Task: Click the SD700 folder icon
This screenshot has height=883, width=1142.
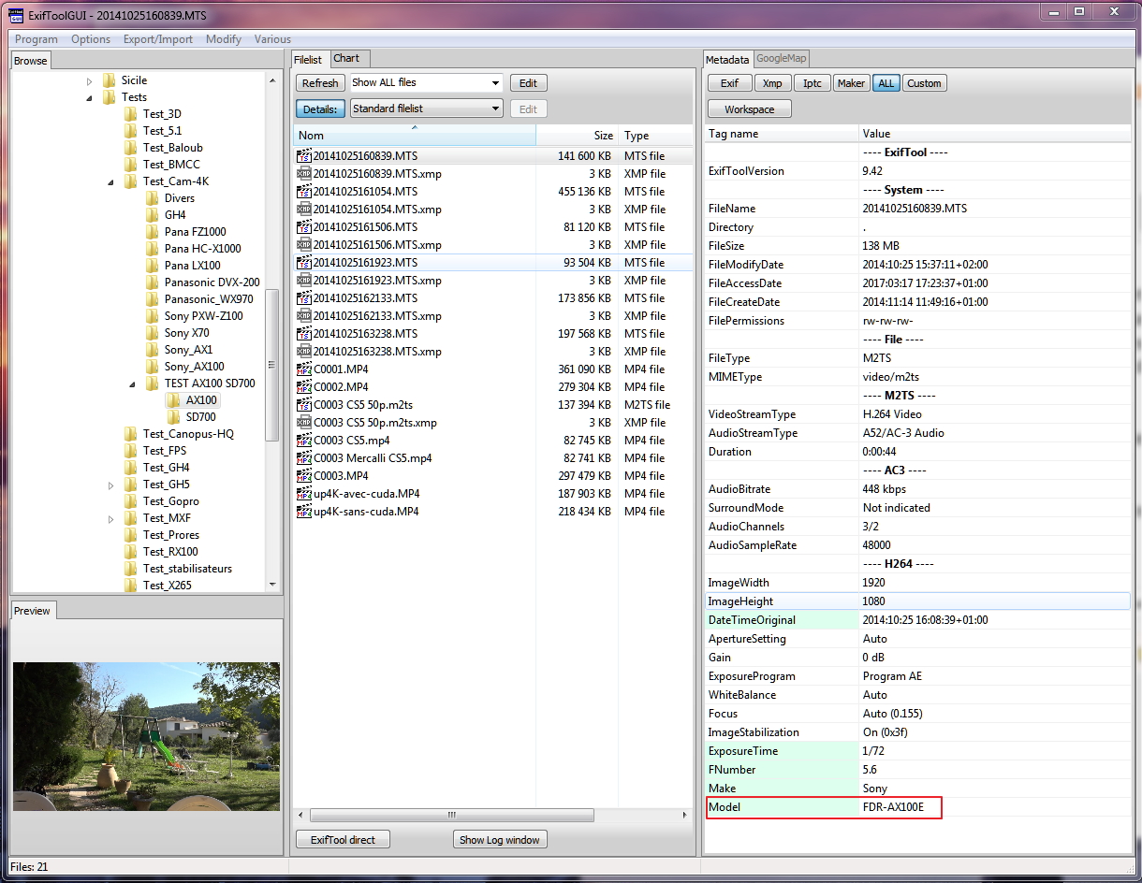Action: (x=173, y=417)
